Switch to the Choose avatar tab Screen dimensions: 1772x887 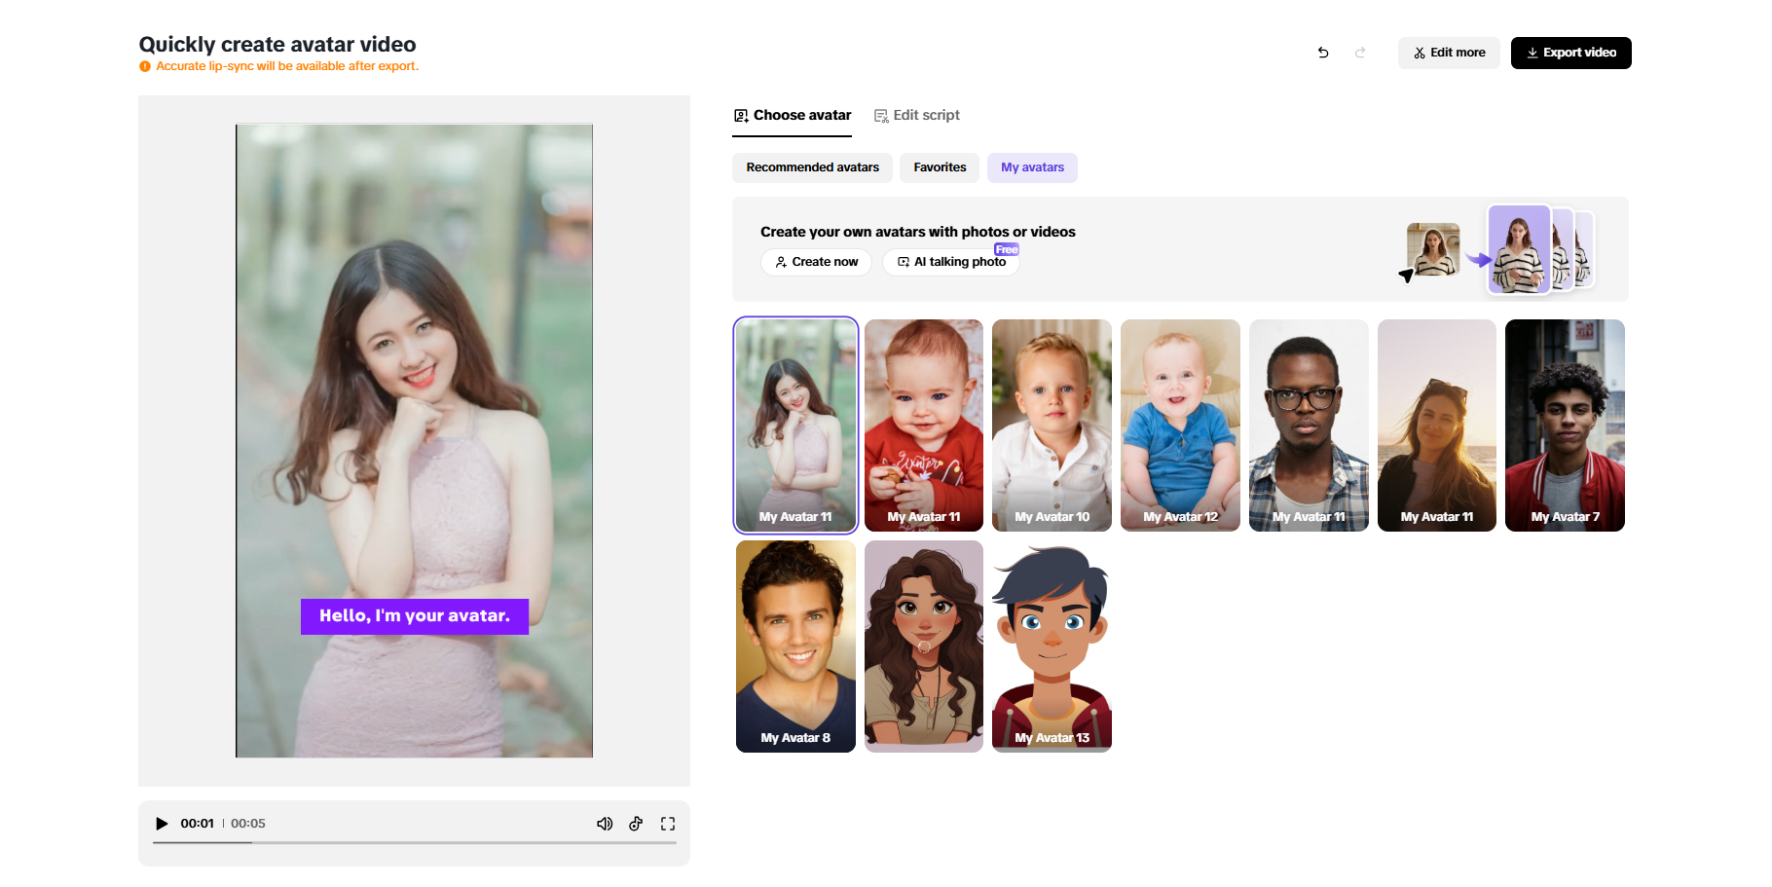(x=791, y=115)
